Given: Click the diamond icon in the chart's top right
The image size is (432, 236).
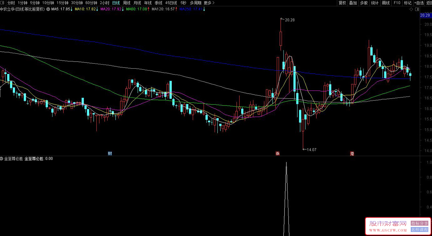Looking at the screenshot, I should click(411, 9).
